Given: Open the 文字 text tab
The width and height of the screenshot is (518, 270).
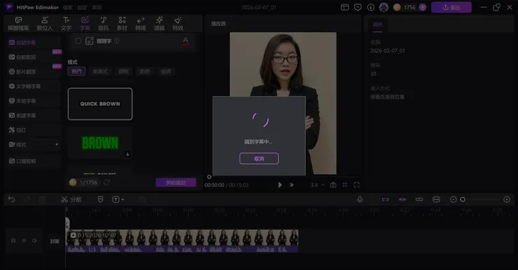Looking at the screenshot, I should pos(66,24).
